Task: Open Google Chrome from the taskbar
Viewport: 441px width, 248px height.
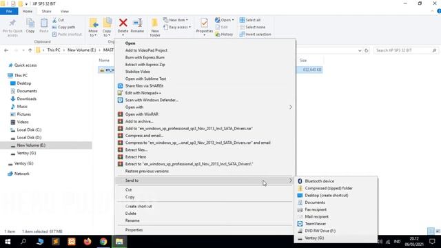Action: [x=103, y=242]
